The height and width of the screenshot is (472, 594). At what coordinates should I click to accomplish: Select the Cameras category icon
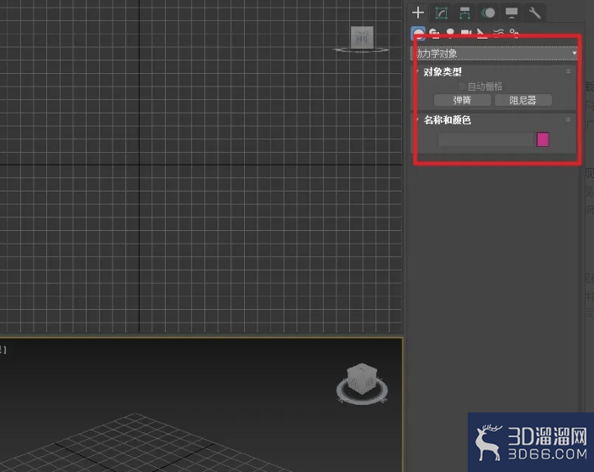tap(466, 34)
